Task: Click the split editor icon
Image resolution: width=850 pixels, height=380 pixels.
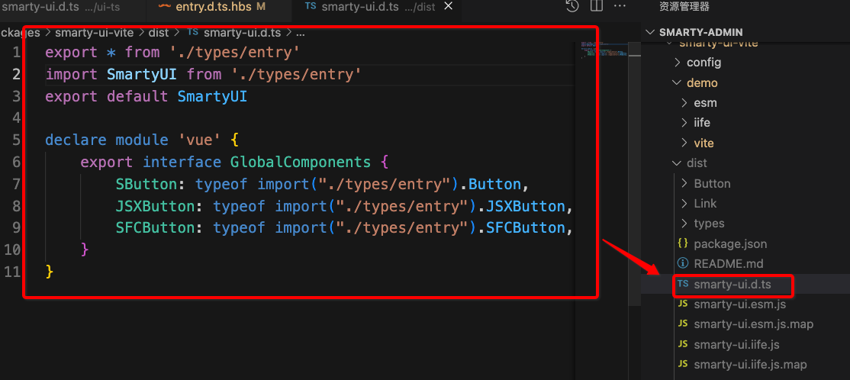Action: (x=596, y=7)
